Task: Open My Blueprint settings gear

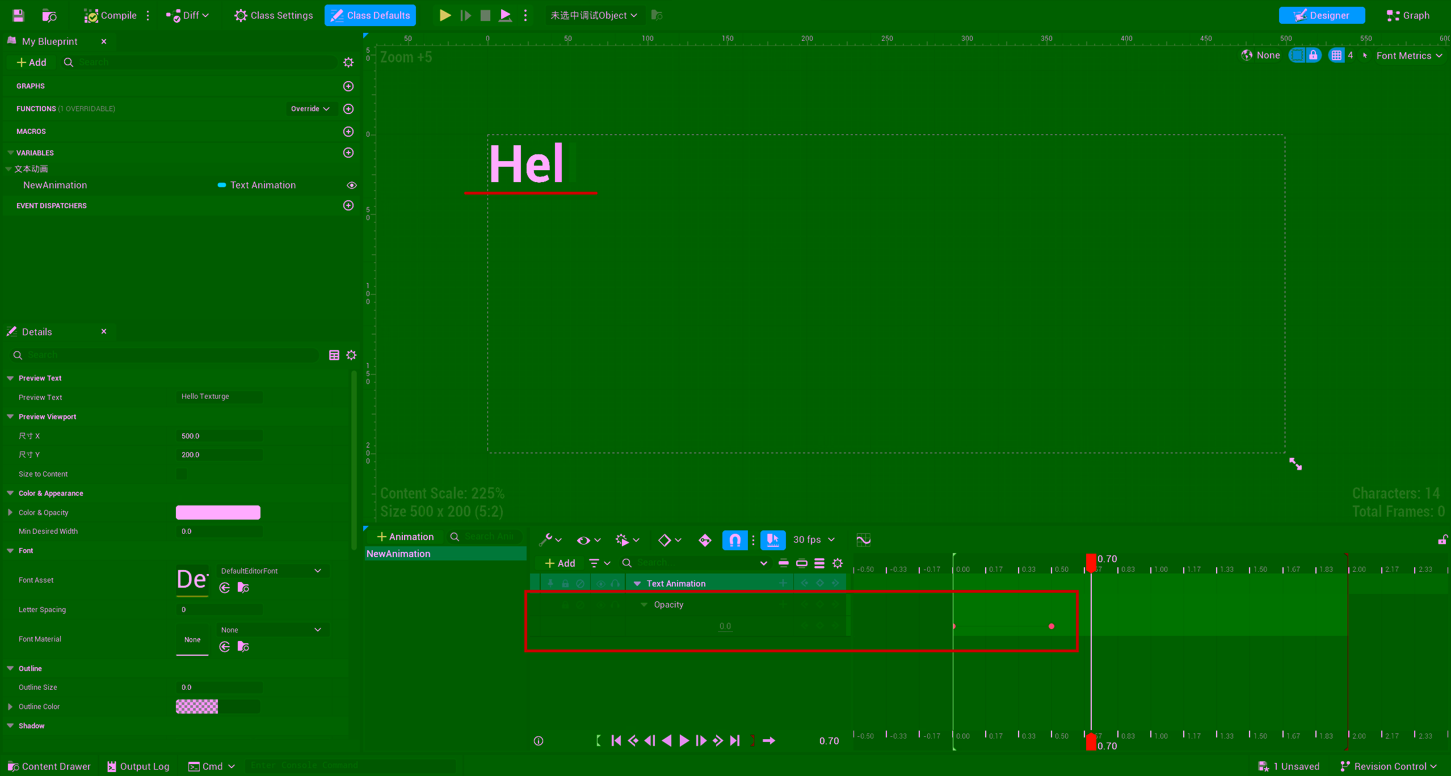Action: [348, 62]
